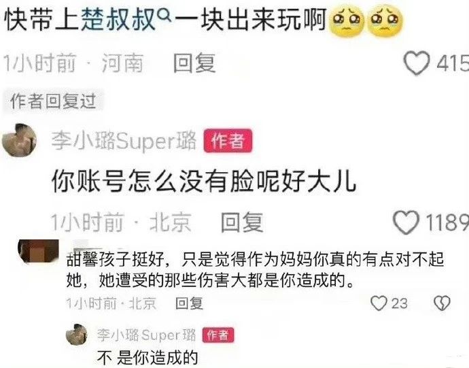Viewport: 469px width, 368px height.
Task: Tap the red 作者 badge on first reply
Action: 228,141
